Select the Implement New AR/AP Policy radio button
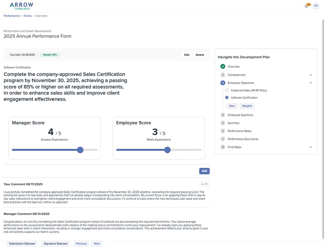The image size is (326, 247). (227, 90)
